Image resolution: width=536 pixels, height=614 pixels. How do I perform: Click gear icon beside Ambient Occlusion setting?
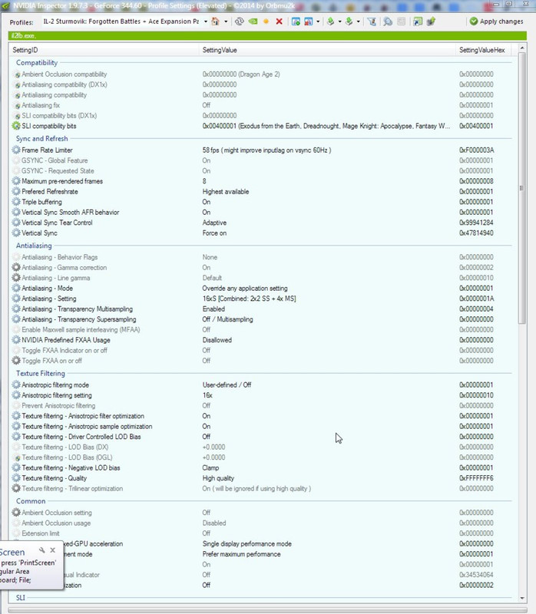tap(16, 512)
